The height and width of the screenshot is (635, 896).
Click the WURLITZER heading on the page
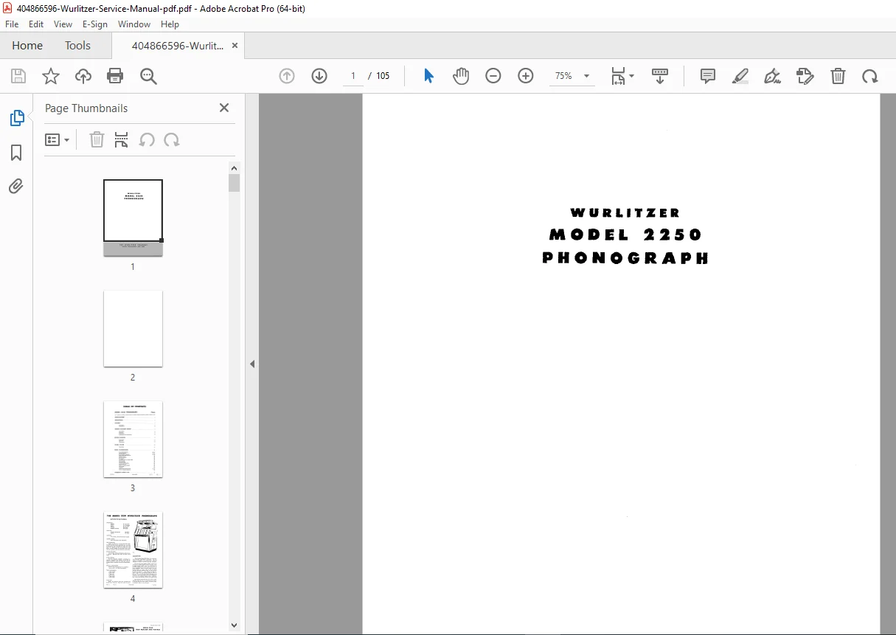[625, 212]
